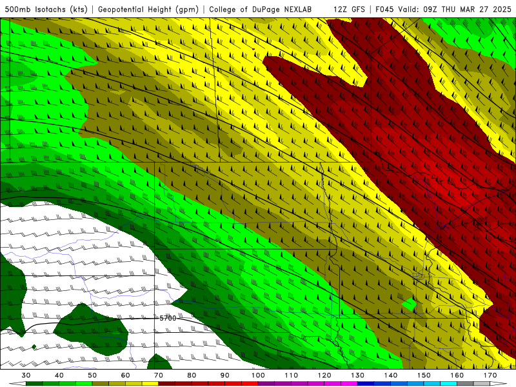Pick the light gray 165-170 kt legend swatch
The height and width of the screenshot is (387, 516).
tap(482, 384)
